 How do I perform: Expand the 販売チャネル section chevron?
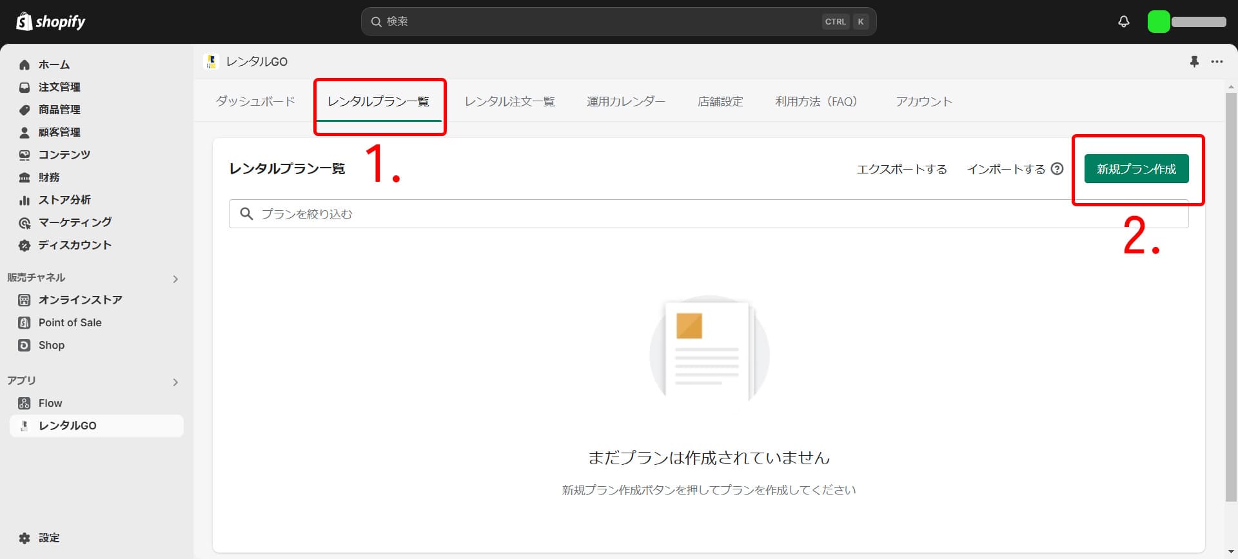175,279
